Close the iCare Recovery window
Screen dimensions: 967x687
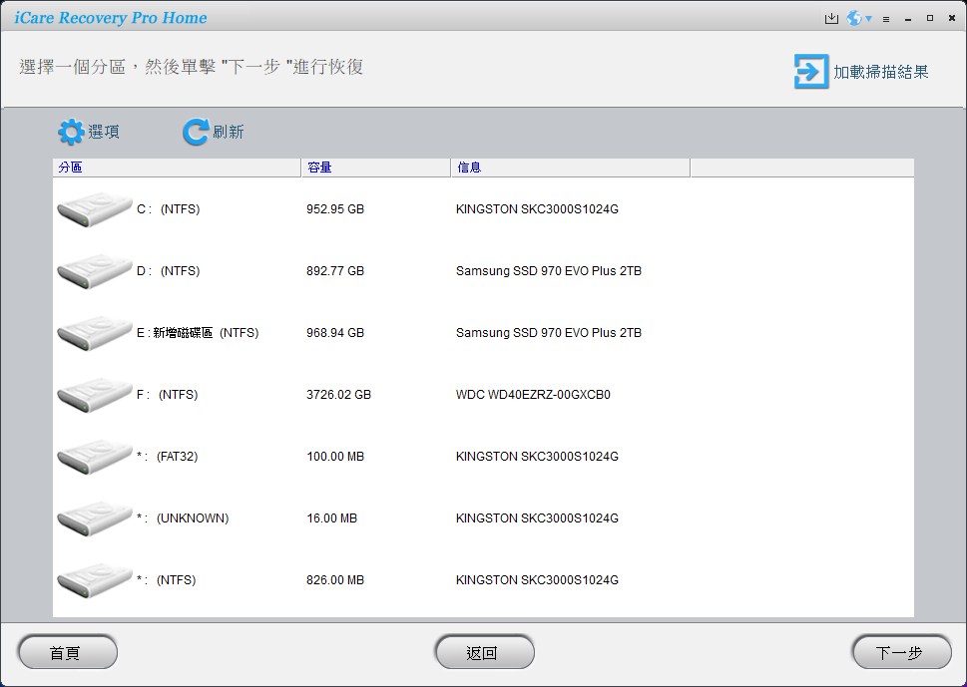pyautogui.click(x=952, y=19)
